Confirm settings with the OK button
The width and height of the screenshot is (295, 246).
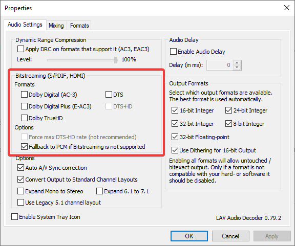(x=189, y=236)
